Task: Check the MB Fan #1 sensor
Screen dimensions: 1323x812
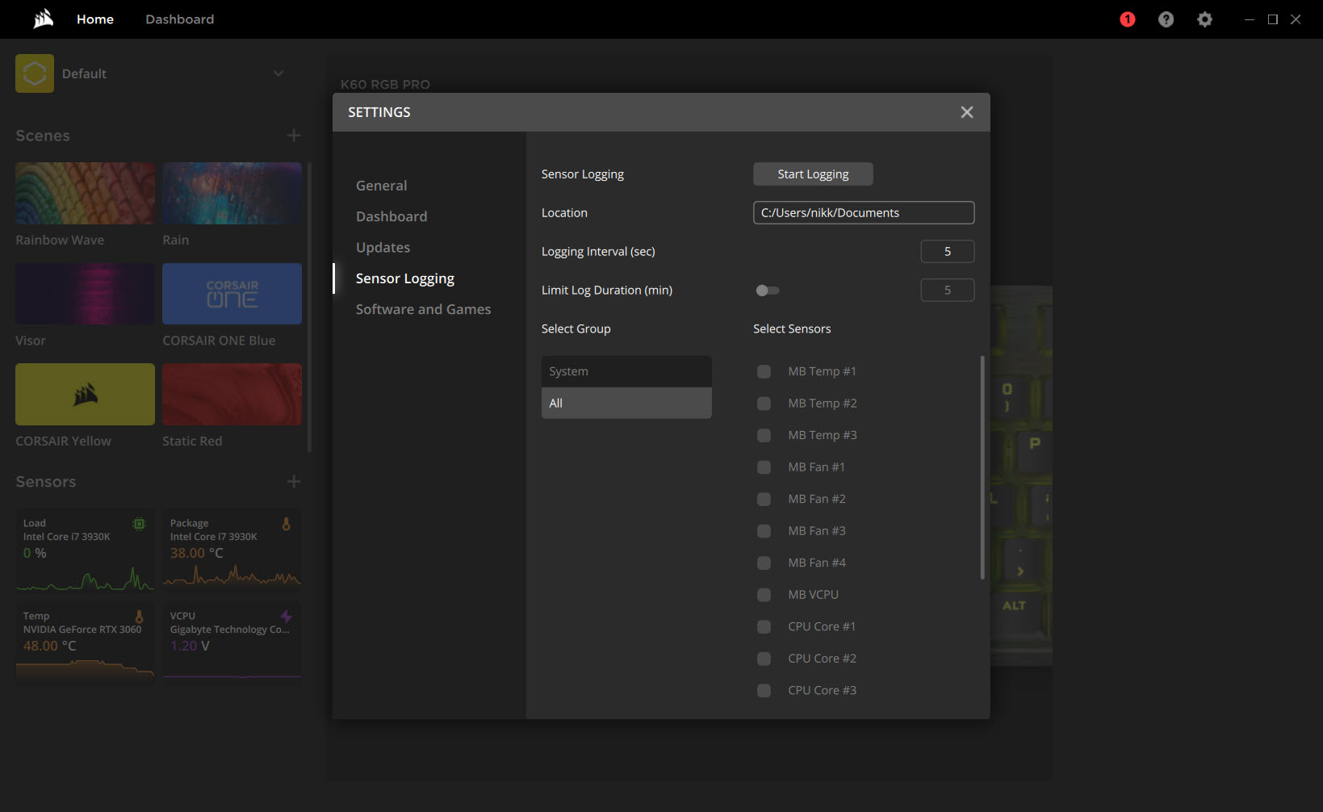Action: coord(764,467)
